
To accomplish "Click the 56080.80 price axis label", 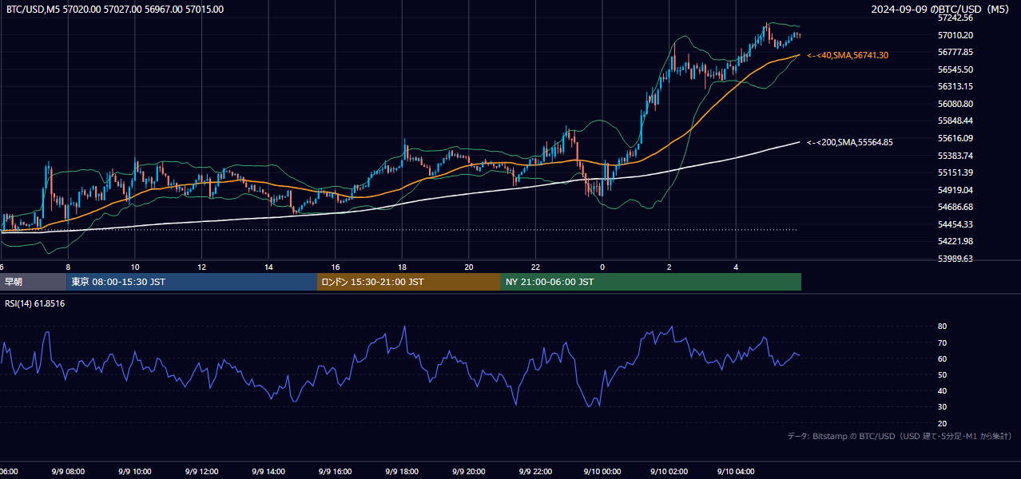I will pyautogui.click(x=955, y=104).
